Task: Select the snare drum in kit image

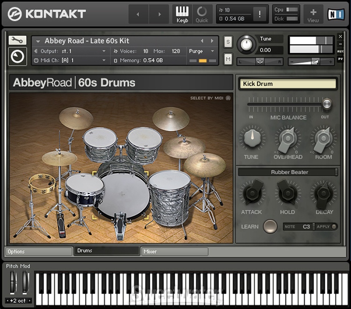Action: pyautogui.click(x=84, y=189)
